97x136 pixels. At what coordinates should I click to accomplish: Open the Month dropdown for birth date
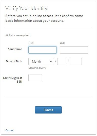(41, 62)
